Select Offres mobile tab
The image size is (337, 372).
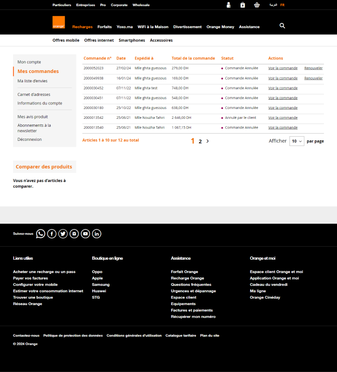(66, 40)
